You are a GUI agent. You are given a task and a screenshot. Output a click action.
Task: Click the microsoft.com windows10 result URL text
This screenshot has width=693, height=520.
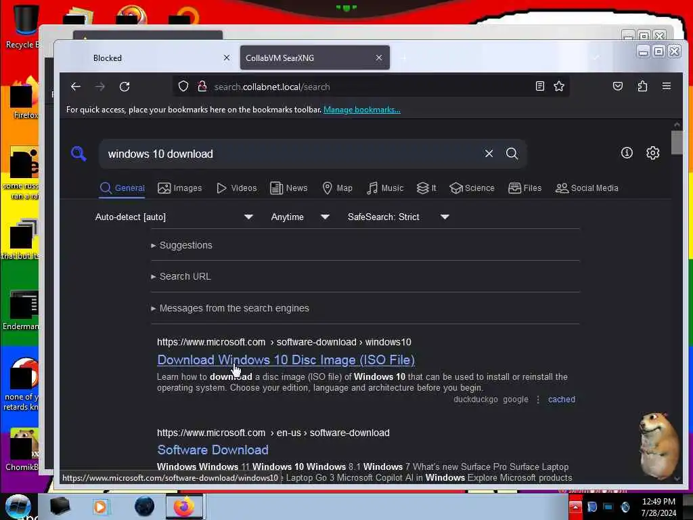pyautogui.click(x=284, y=342)
